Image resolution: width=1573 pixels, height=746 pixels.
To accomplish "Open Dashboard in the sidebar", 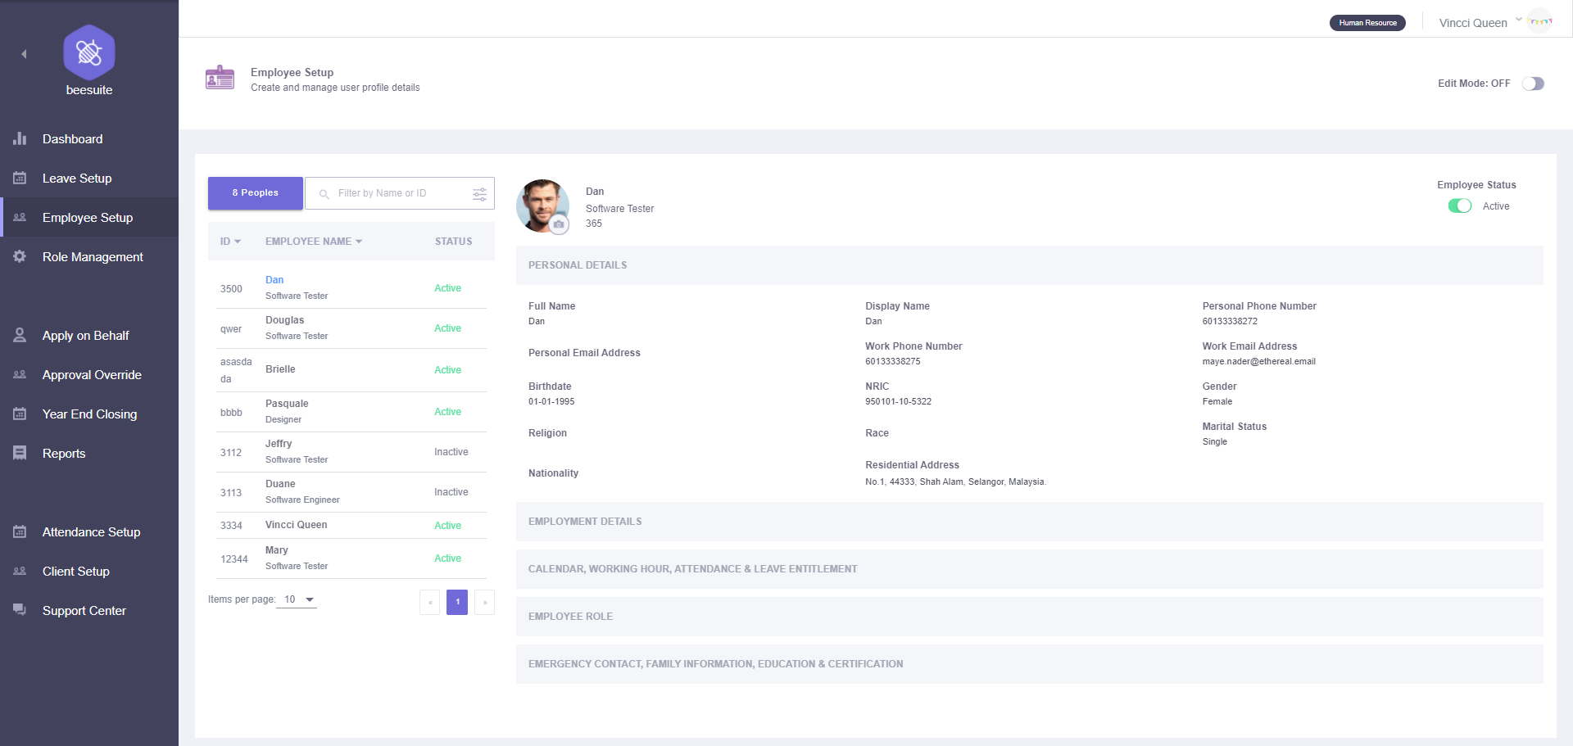I will (x=89, y=138).
